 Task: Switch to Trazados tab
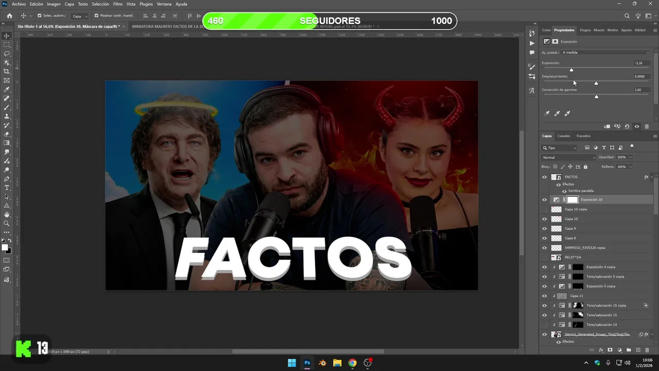pyautogui.click(x=583, y=136)
